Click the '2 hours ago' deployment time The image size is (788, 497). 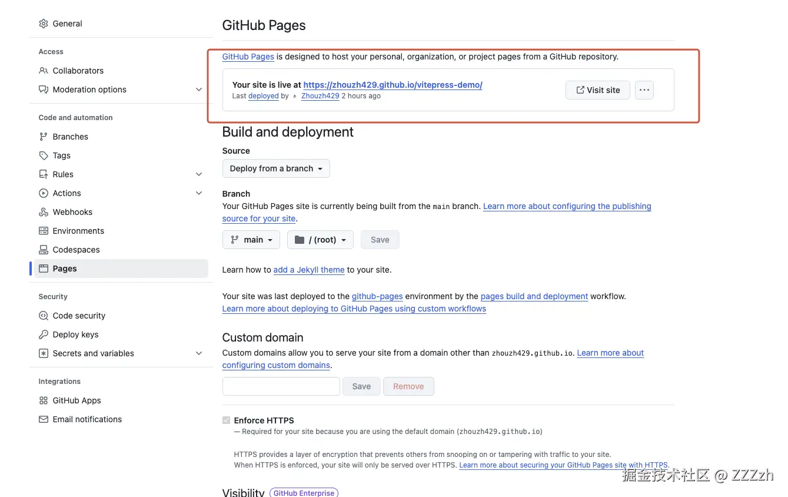click(361, 96)
